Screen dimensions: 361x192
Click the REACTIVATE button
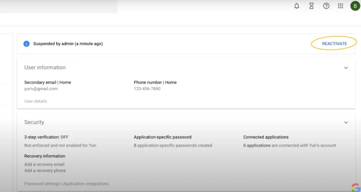(x=334, y=44)
